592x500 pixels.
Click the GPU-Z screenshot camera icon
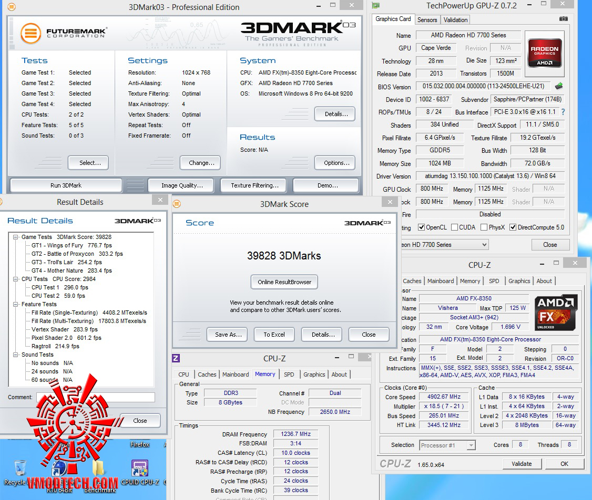[x=563, y=19]
